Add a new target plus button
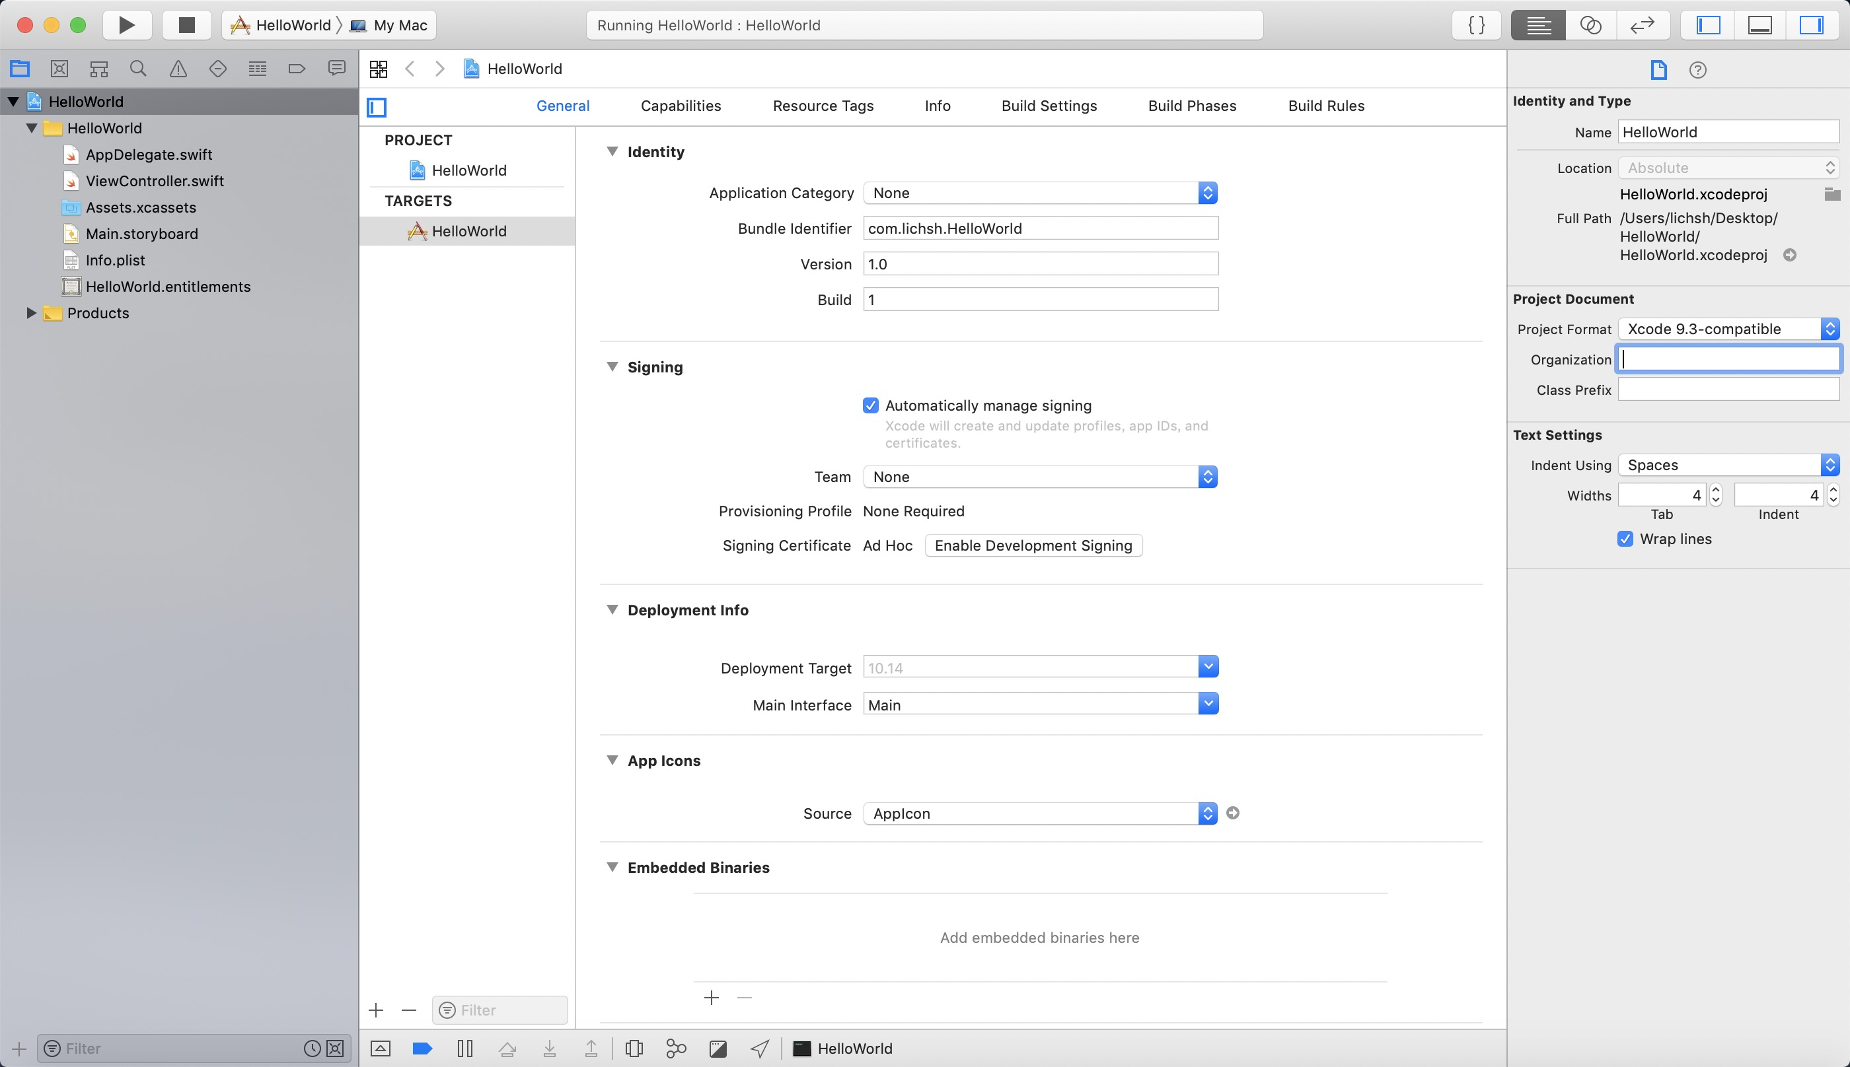Viewport: 1850px width, 1067px height. click(x=376, y=1011)
